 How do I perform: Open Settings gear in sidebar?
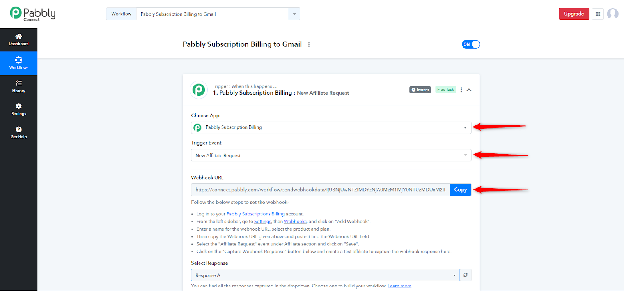pyautogui.click(x=19, y=109)
